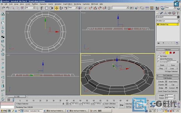Image resolution: width=181 pixels, height=113 pixels.
Task: Open the Curve Editor icon
Action: (147, 8)
